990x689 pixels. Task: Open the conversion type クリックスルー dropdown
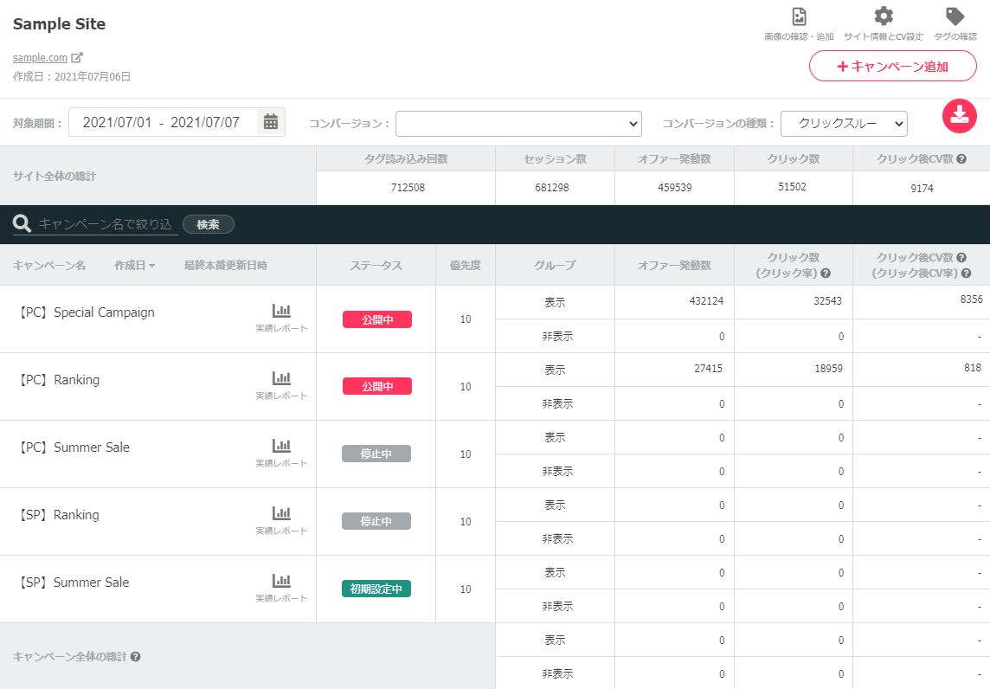point(844,124)
